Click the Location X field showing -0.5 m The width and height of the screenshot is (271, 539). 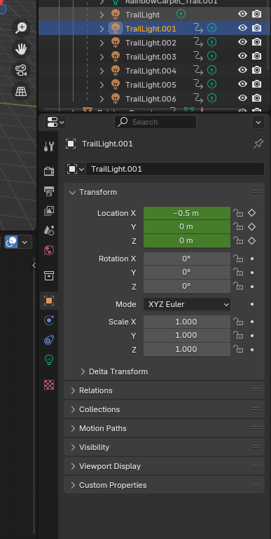[187, 213]
